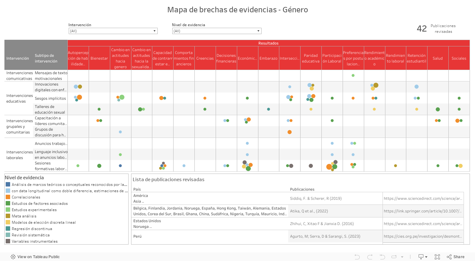Click the Subtipo de intervención header

[46, 58]
